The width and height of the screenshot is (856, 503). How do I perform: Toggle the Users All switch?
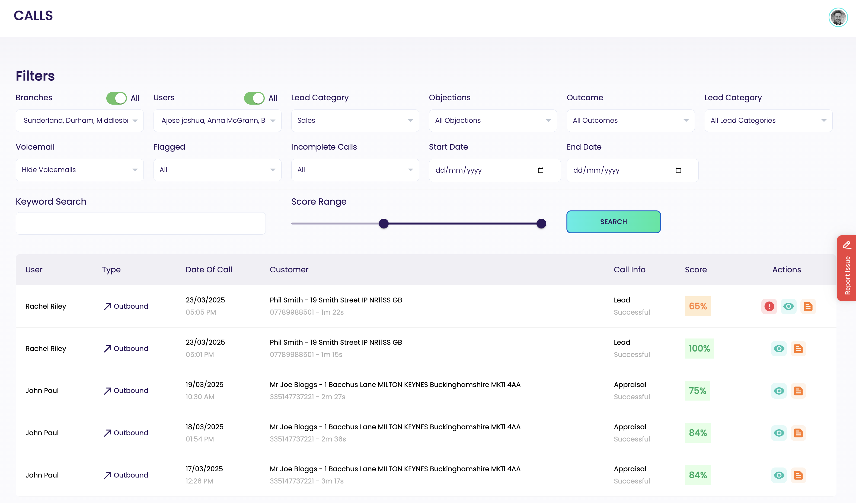(x=254, y=98)
